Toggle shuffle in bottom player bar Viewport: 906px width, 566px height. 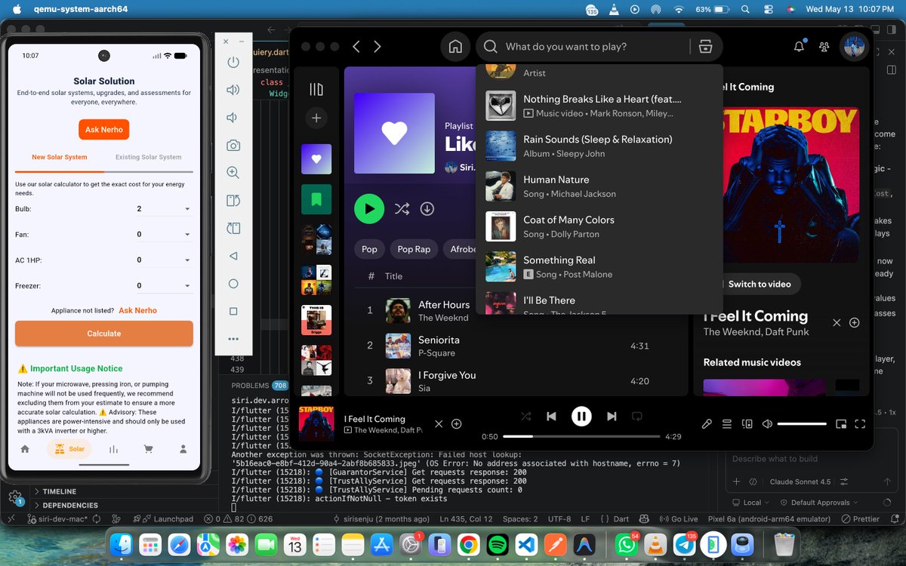point(525,416)
